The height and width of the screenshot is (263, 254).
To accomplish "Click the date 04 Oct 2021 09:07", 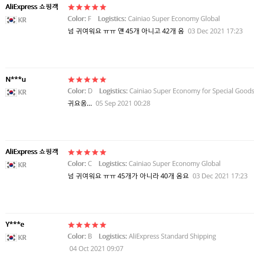I will coord(96,249).
